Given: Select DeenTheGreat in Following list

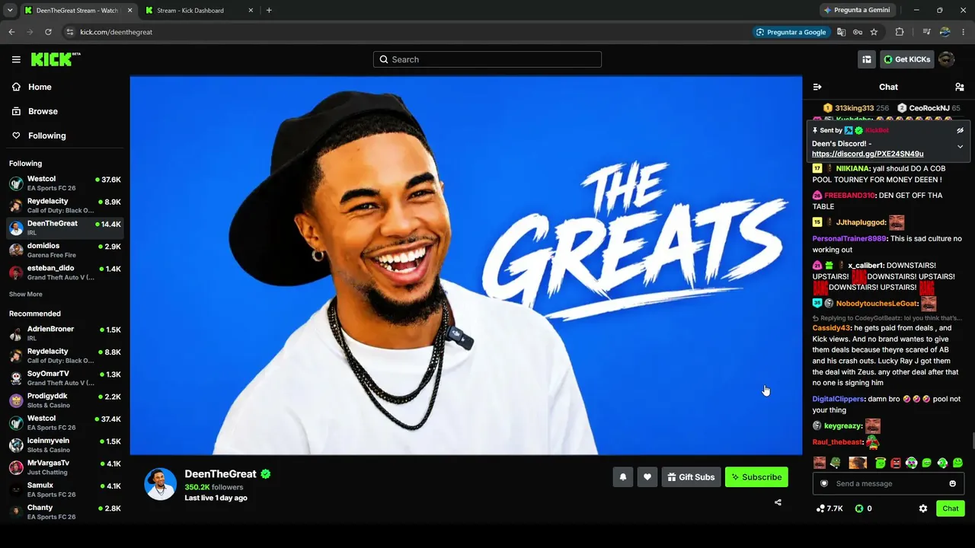Looking at the screenshot, I should [x=65, y=228].
